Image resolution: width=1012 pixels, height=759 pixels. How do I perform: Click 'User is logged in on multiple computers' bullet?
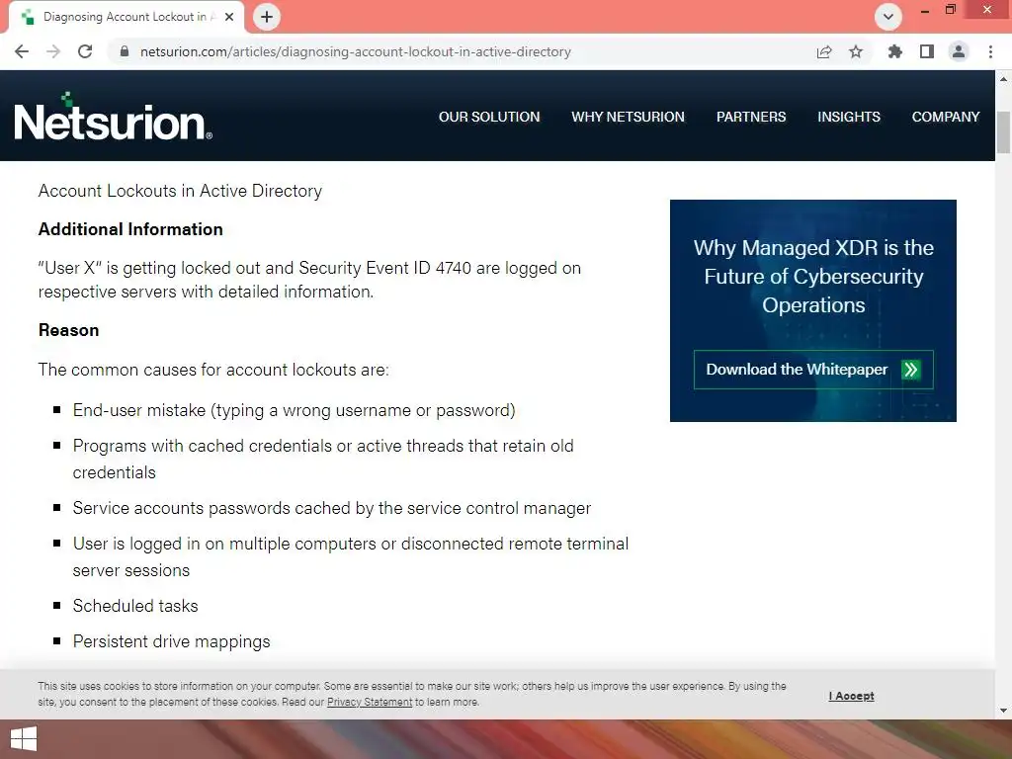tap(351, 557)
